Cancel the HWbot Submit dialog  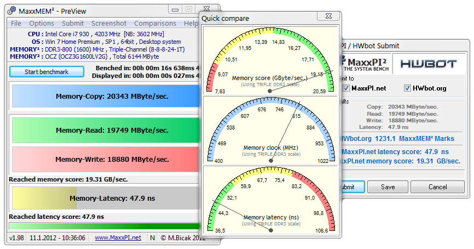(437, 187)
